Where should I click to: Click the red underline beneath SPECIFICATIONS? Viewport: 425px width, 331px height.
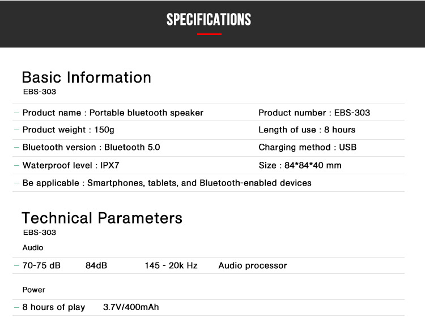209,35
